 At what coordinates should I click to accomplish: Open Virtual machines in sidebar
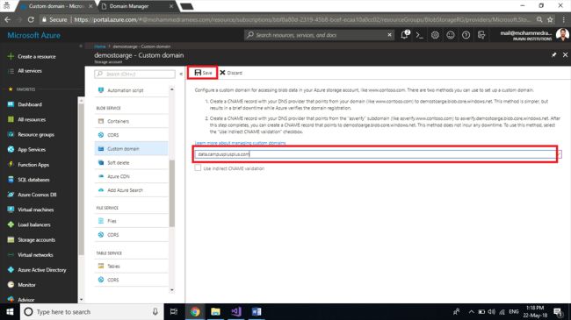pos(31,210)
